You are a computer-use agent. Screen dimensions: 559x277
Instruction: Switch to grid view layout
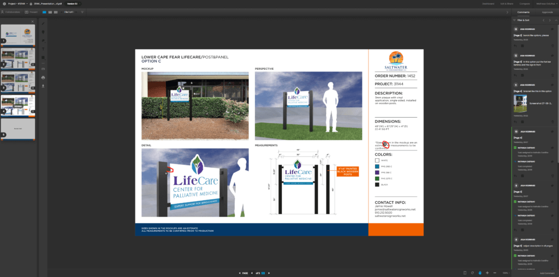[56, 12]
